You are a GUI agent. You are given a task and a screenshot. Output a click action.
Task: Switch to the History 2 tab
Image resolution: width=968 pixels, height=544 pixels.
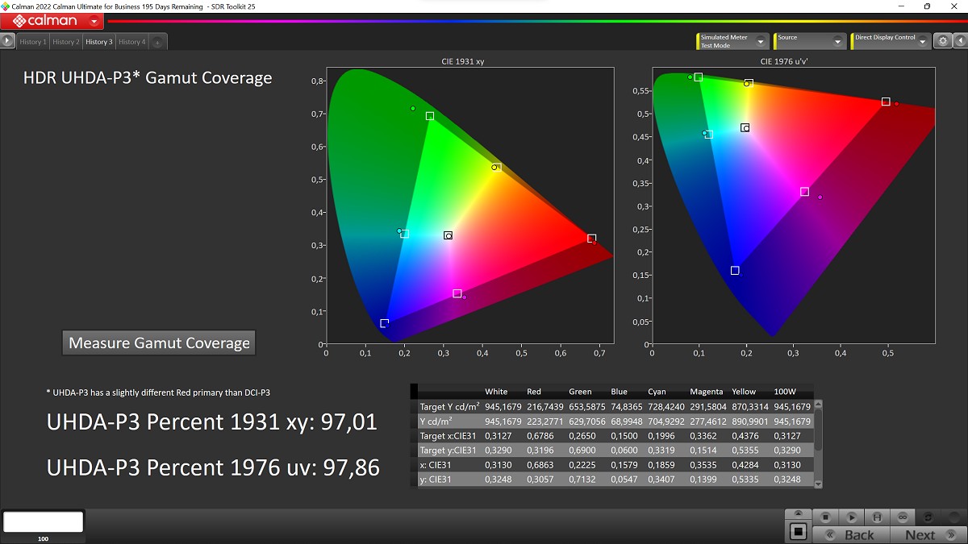coord(66,42)
